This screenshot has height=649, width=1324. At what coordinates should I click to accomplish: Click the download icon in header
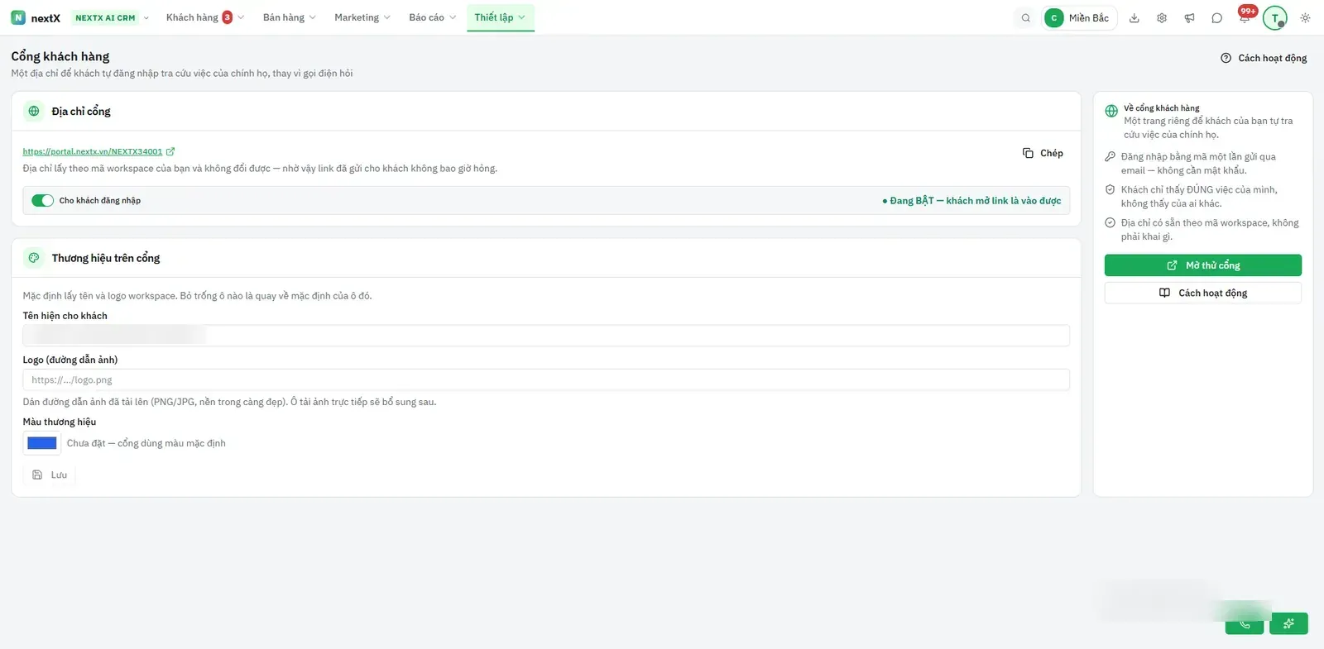(x=1135, y=18)
